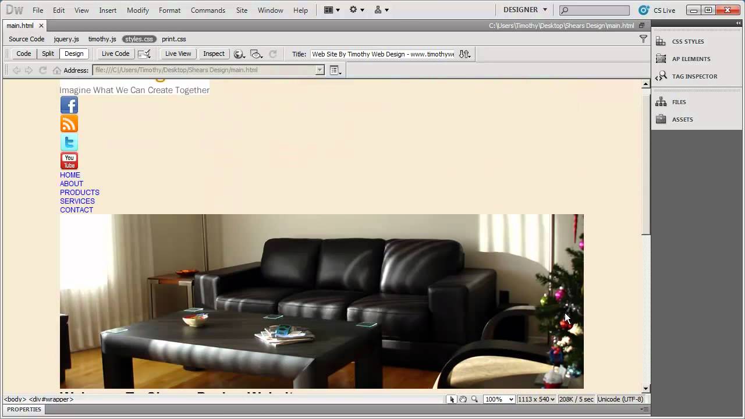Open the Extend Dreamweaver gear dropdown
The image size is (745, 419).
point(357,10)
